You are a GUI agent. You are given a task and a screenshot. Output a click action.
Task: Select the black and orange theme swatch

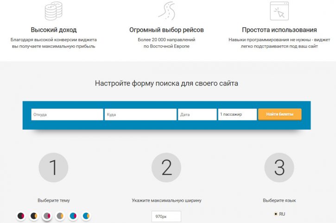coord(34,216)
